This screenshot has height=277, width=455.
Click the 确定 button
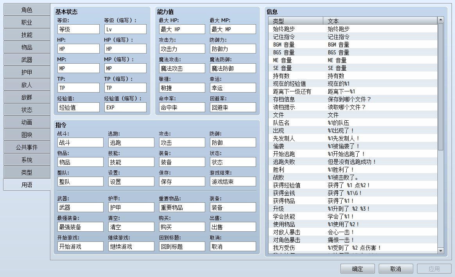(x=358, y=269)
